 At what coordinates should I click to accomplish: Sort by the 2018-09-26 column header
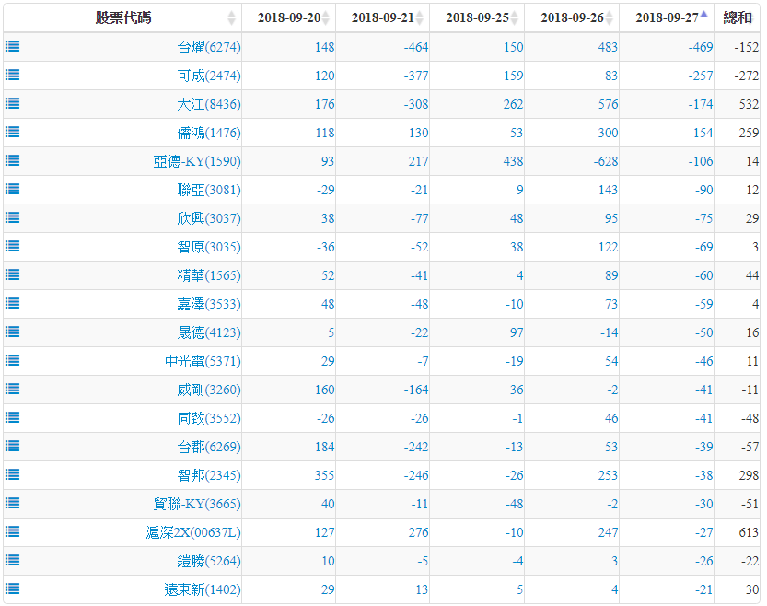[571, 17]
